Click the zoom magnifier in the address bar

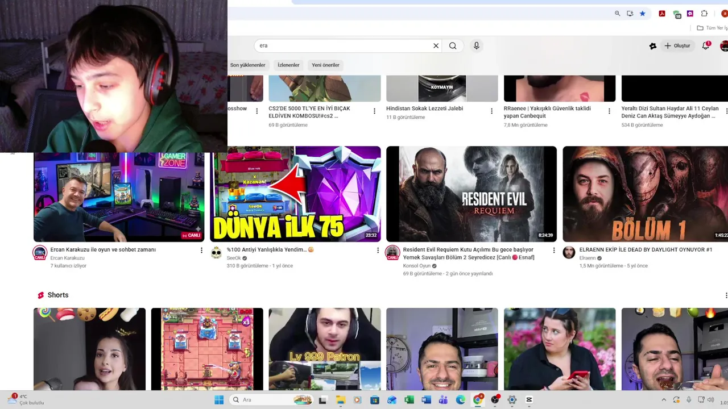pos(618,14)
